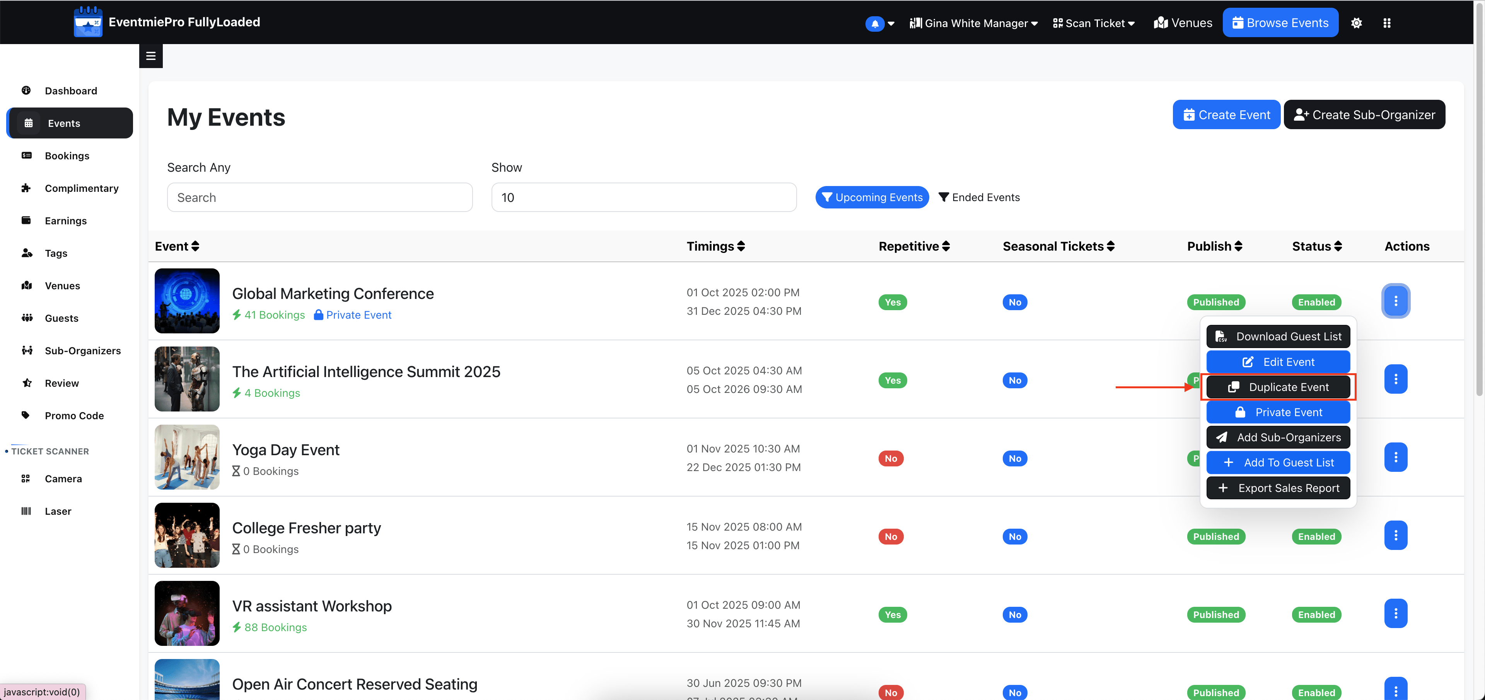Go to Events in sidebar

[x=70, y=123]
